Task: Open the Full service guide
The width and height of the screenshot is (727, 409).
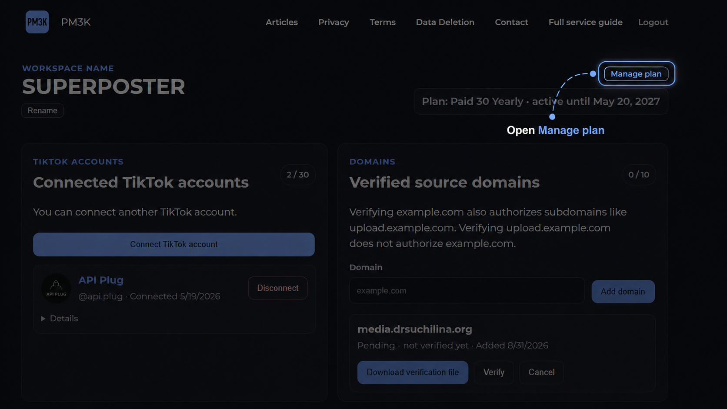Action: 586,22
